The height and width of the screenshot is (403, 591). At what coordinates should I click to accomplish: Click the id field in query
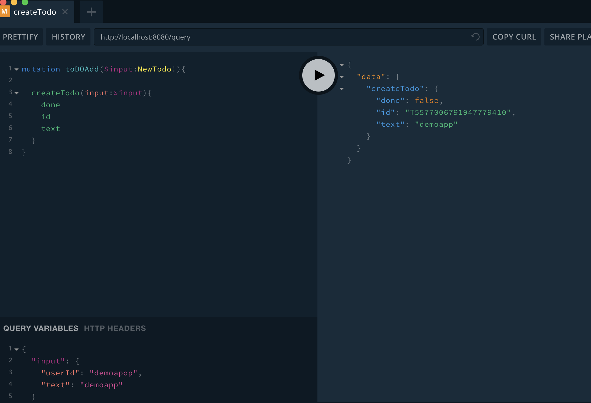tap(46, 117)
